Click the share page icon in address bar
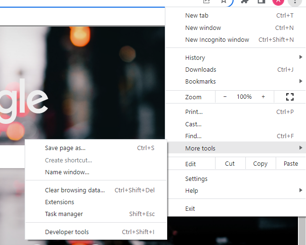The height and width of the screenshot is (245, 306). tap(207, 1)
